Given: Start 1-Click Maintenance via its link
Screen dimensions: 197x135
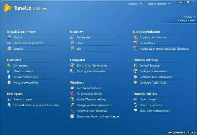Looking at the screenshot, I should click(92, 66).
